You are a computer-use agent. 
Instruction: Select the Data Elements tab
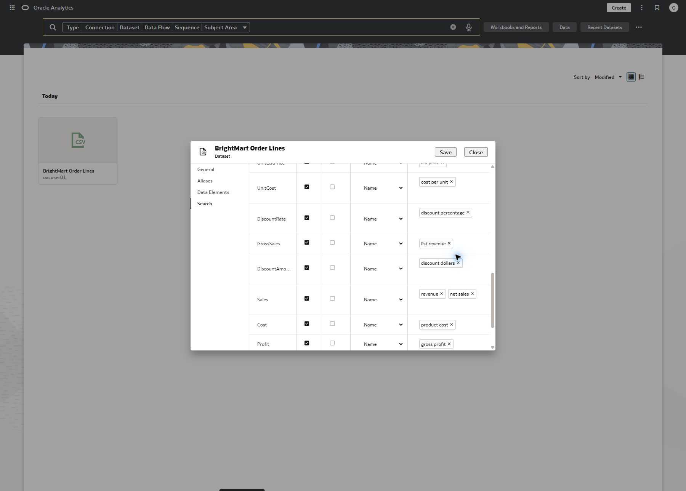point(213,192)
